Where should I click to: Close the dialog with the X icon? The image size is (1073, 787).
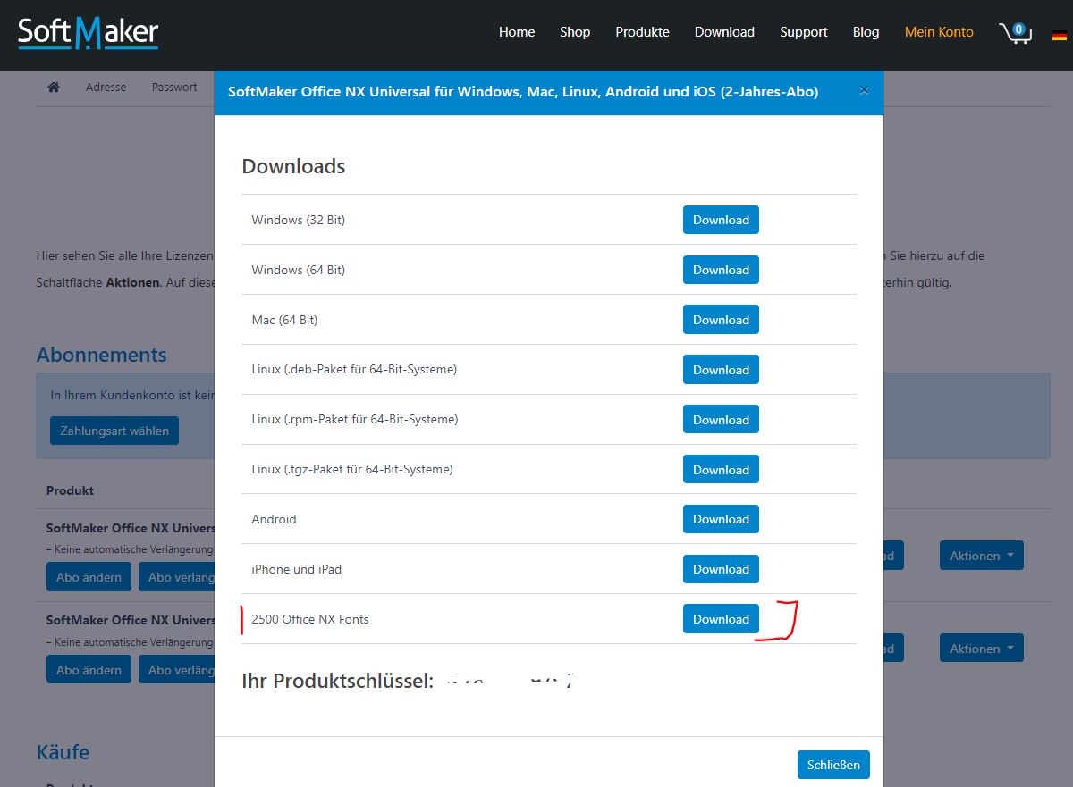[x=863, y=91]
